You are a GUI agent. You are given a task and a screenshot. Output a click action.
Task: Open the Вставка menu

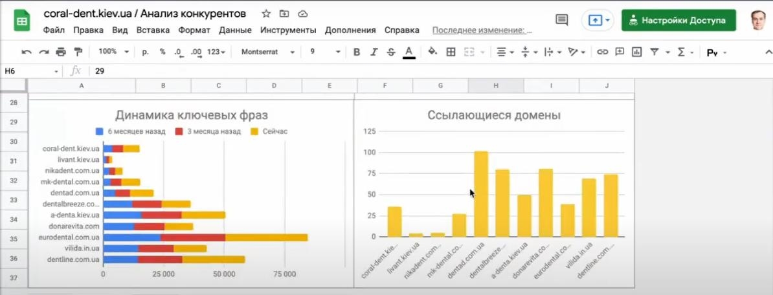click(153, 30)
